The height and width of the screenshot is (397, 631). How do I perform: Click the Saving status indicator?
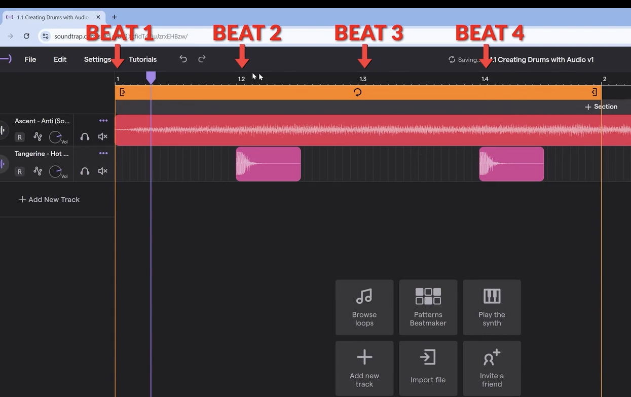[x=464, y=60]
